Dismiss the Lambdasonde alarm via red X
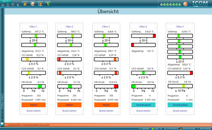Viewport: 212px width, 130px height. tap(6, 125)
